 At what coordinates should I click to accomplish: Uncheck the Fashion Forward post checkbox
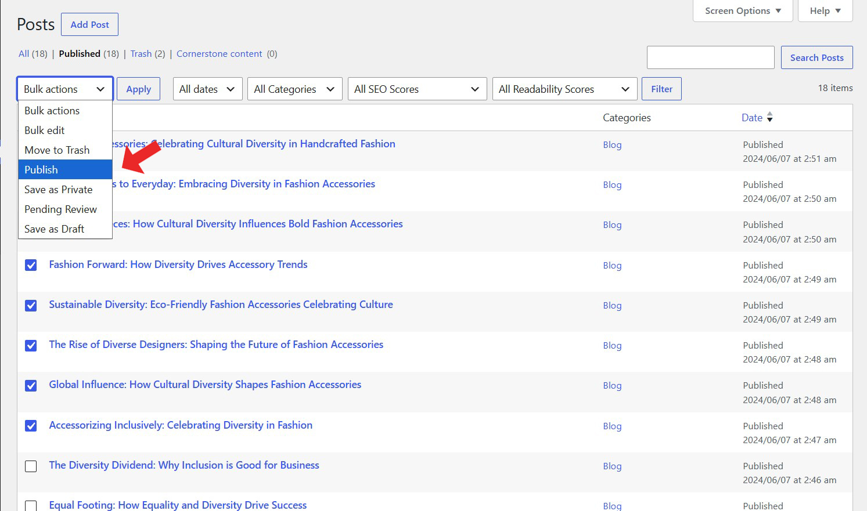point(31,265)
